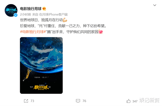Open the 电影独行月球 account name
Image resolution: width=162 pixels, height=106 pixels.
(31, 9)
